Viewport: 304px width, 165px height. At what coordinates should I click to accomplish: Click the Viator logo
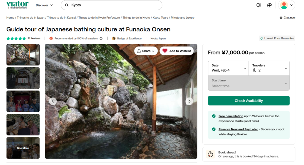click(17, 5)
